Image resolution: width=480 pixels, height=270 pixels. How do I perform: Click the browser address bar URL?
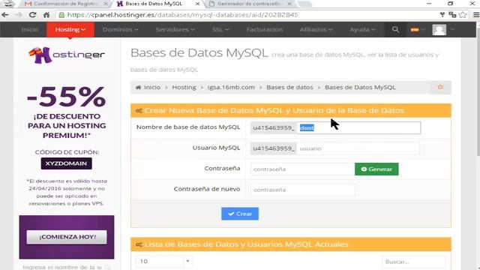[x=182, y=15]
